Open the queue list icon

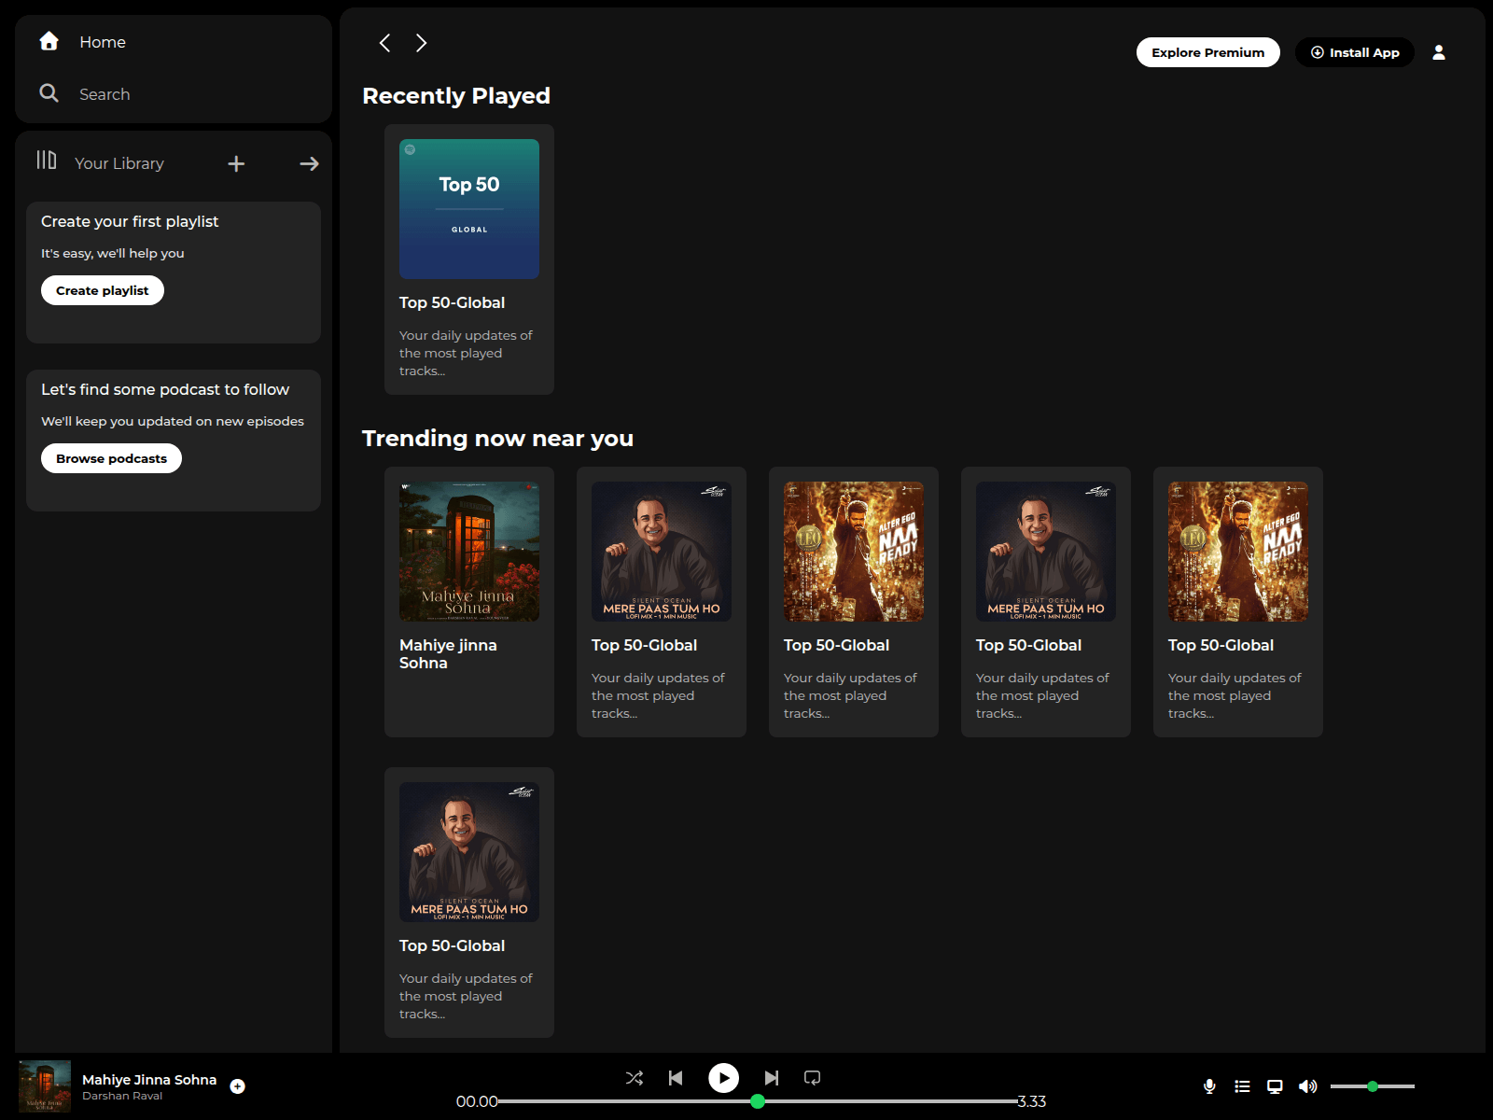pos(1242,1086)
